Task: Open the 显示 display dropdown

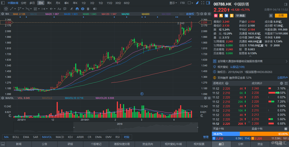Action: [x=173, y=3]
